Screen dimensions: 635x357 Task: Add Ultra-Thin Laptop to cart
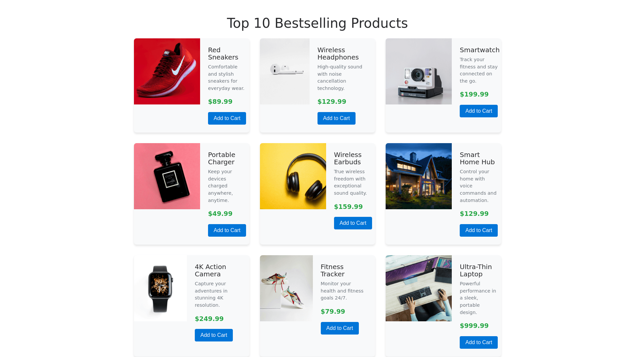click(x=479, y=342)
